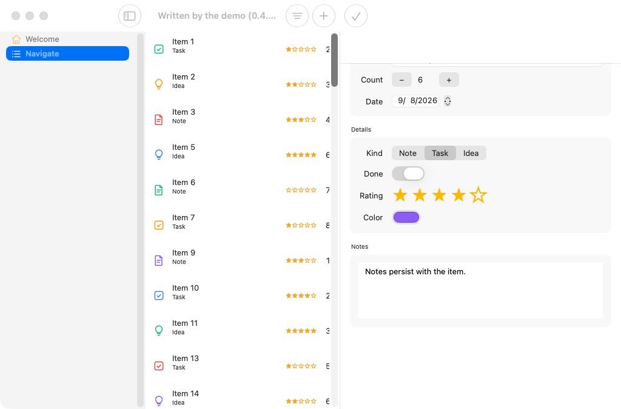The image size is (621, 409).
Task: Click the checkmark toolbar button
Action: point(355,16)
